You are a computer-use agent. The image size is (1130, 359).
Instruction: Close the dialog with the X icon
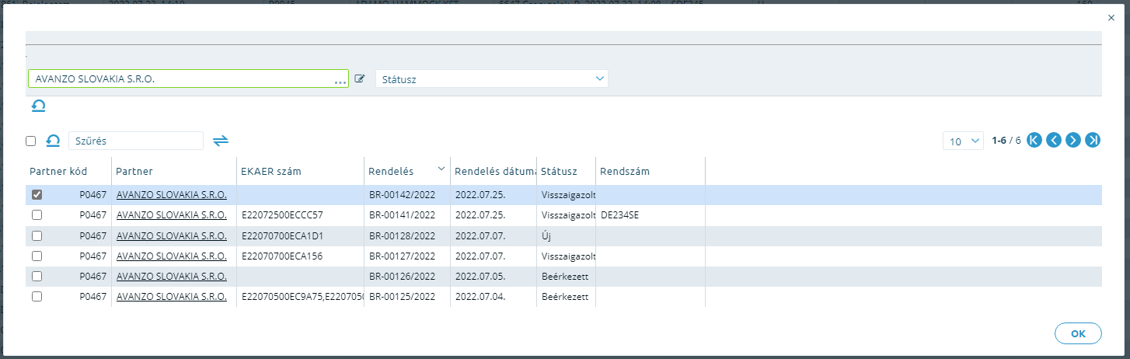click(x=1110, y=17)
